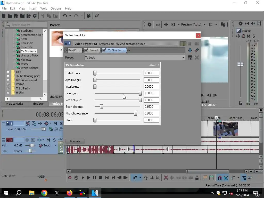Open the Tools menu
Image resolution: width=264 pixels, height=198 pixels.
[x=43, y=9]
